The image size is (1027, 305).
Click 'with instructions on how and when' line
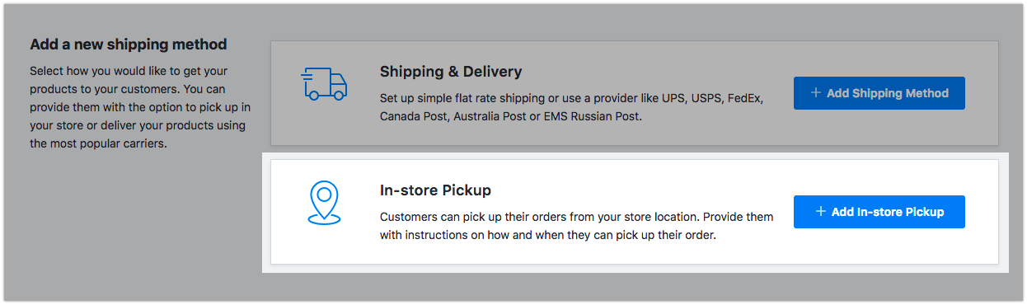[x=548, y=235]
